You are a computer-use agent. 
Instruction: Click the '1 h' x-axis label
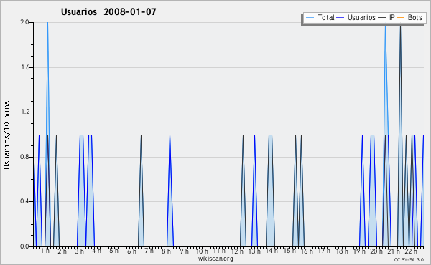pos(45,251)
